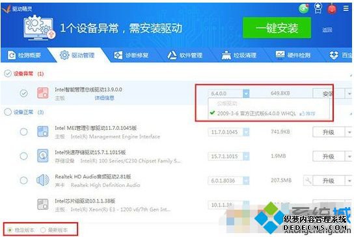Image resolution: width=354 pixels, height=237 pixels.
Task: Expand arrow beside Intel MEI 升级 button
Action: (349, 132)
